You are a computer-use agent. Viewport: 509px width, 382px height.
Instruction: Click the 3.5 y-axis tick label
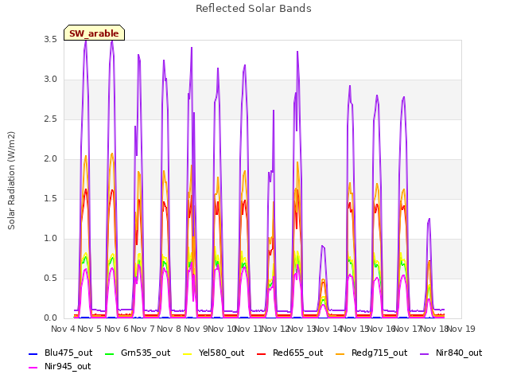tap(51, 40)
